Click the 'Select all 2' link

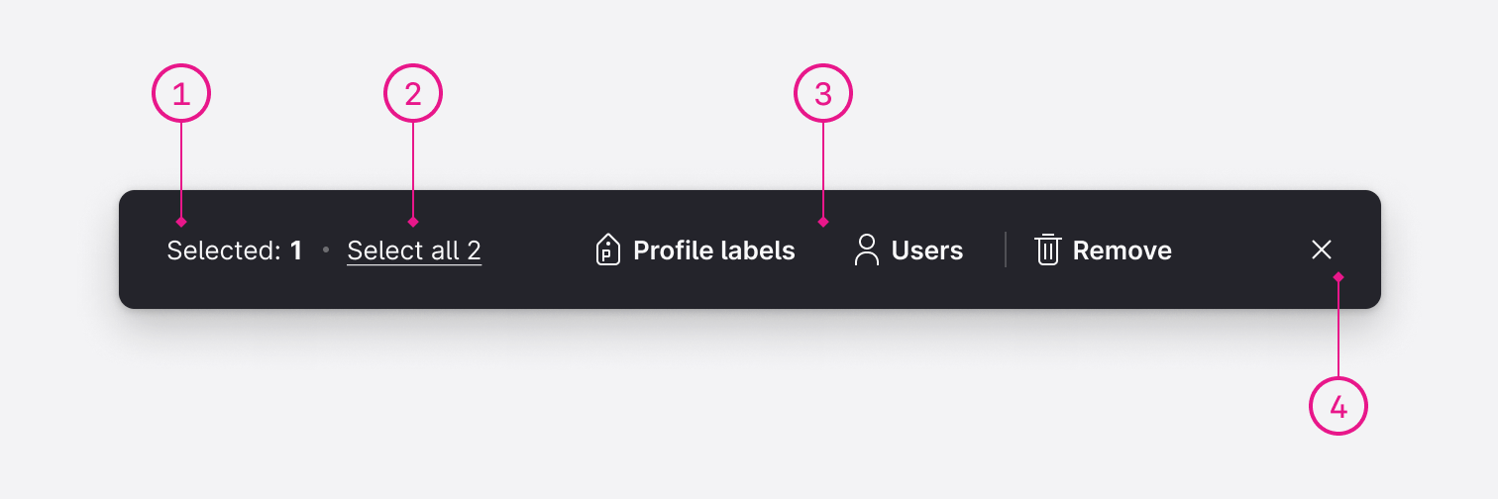pos(414,250)
